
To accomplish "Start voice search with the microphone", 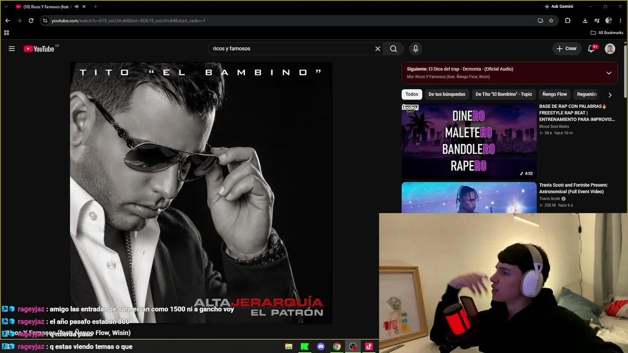I will (x=416, y=49).
